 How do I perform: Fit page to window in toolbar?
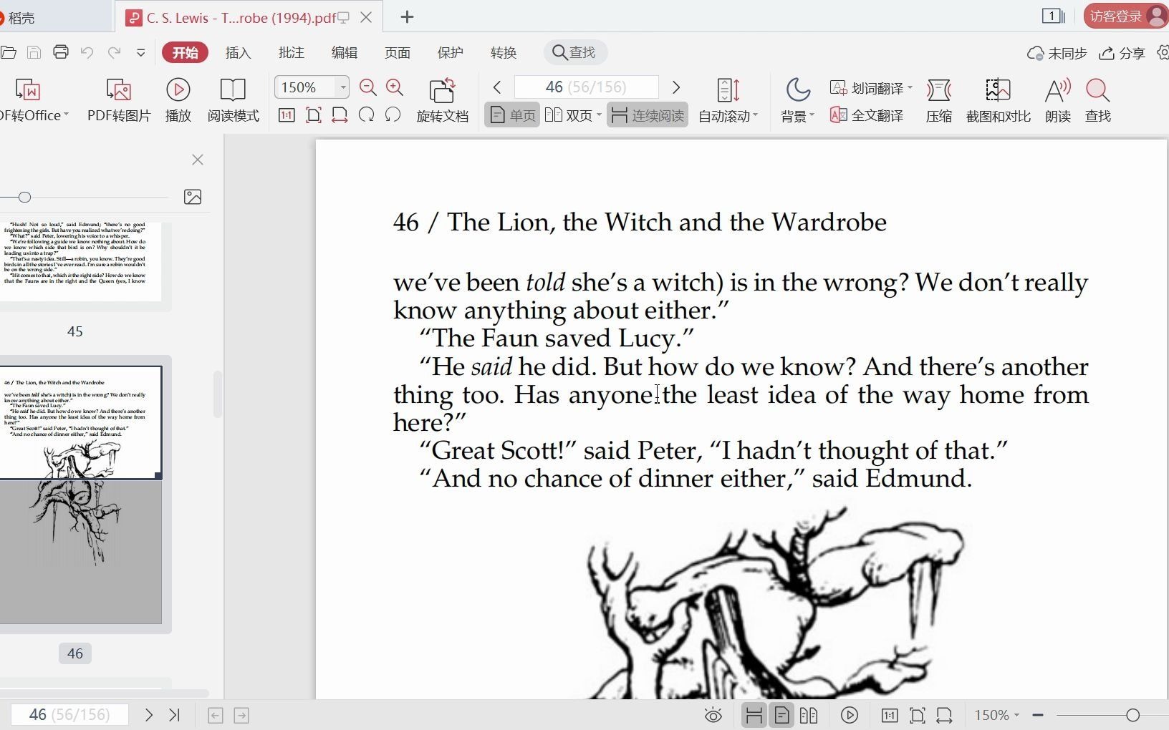pos(313,115)
